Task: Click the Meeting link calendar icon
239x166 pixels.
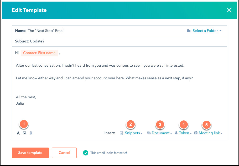Action: [x=196, y=133]
